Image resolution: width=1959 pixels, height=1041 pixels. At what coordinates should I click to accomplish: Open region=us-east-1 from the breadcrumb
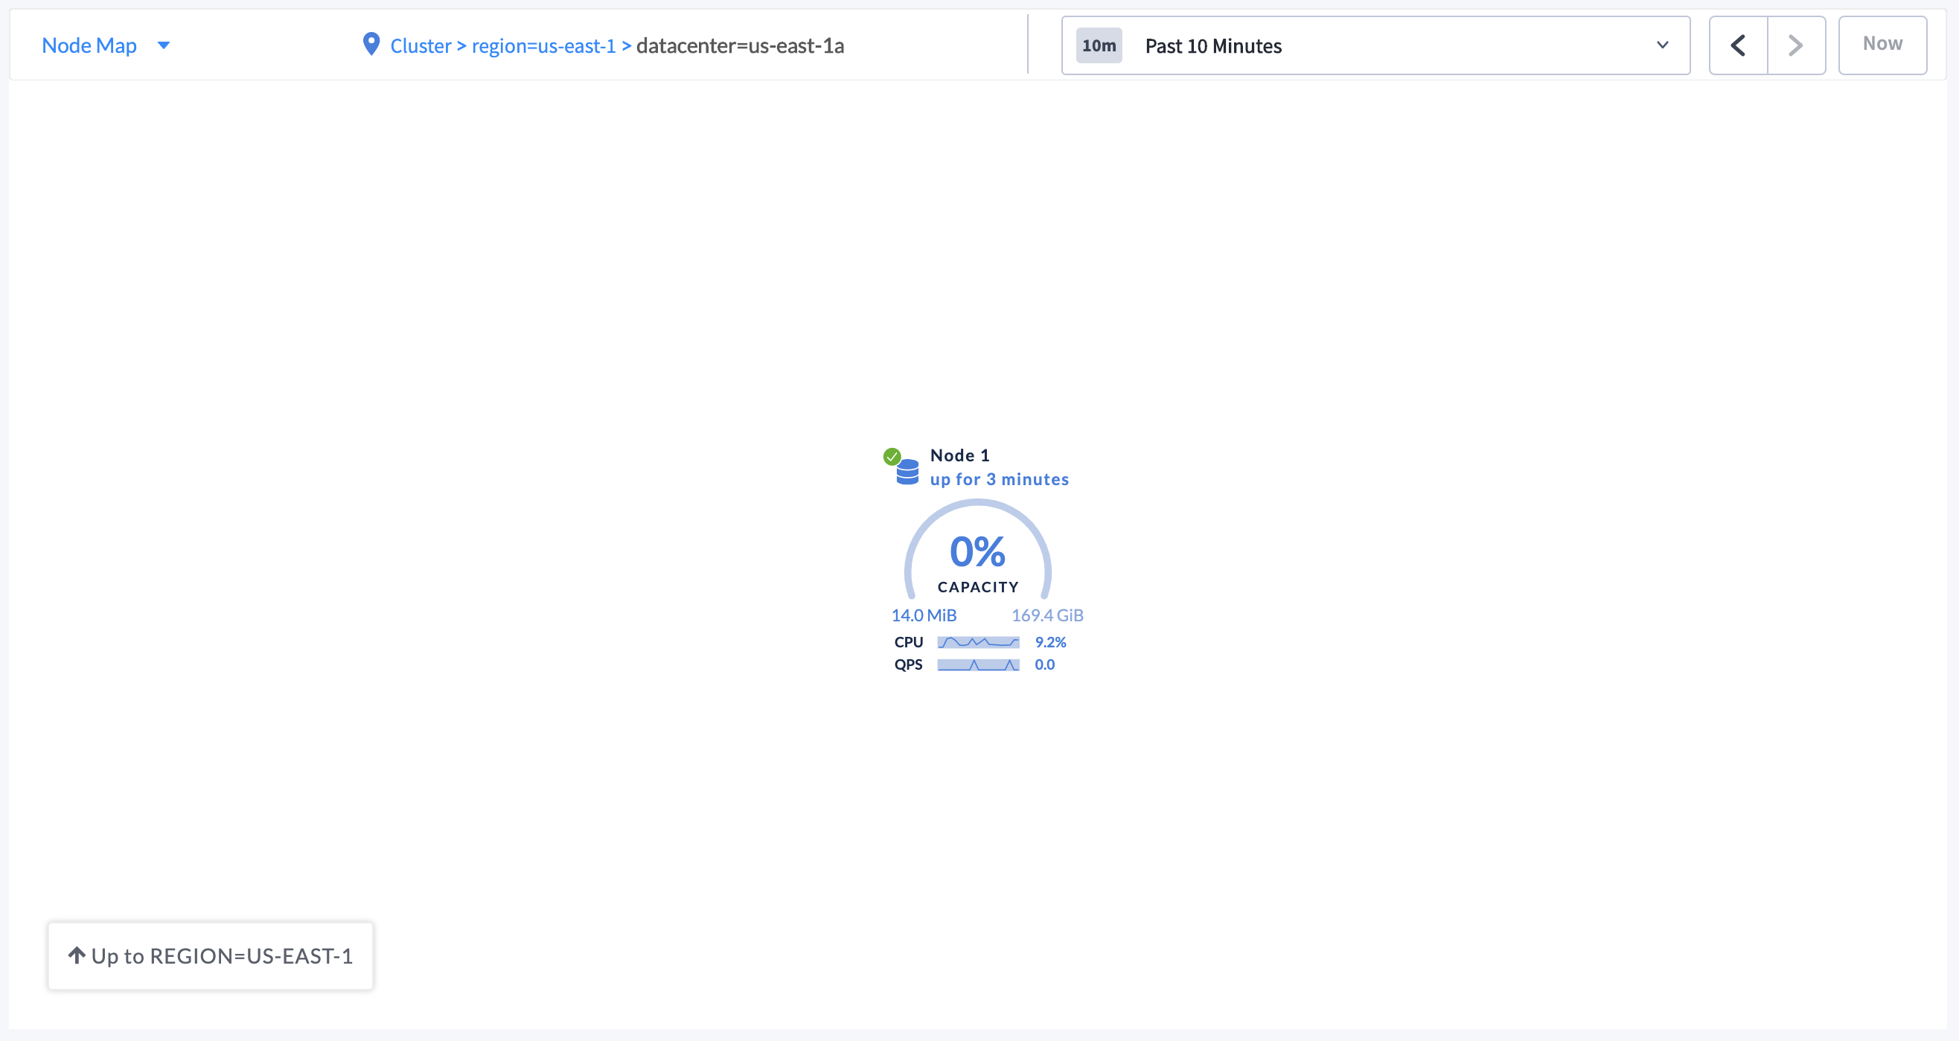[546, 45]
